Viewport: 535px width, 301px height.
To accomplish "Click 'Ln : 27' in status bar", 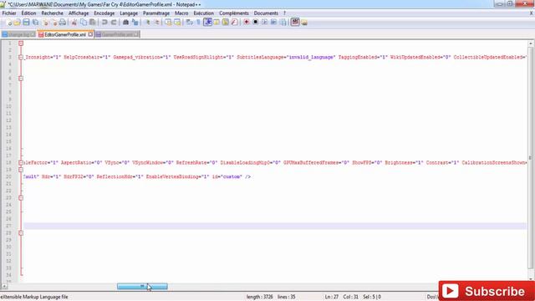I will coord(332,297).
